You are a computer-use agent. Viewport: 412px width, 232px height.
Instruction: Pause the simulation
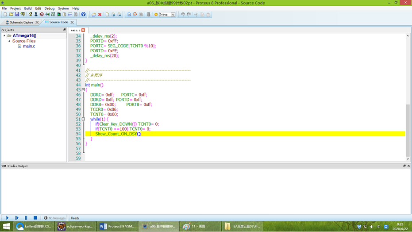click(x=26, y=218)
